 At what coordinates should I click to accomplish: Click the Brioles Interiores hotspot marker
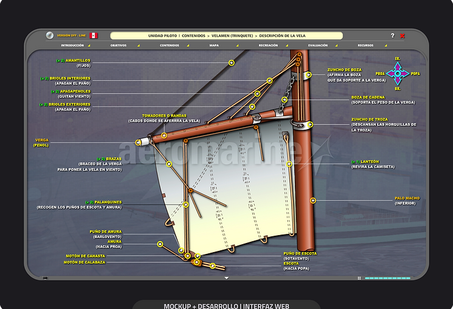click(269, 81)
